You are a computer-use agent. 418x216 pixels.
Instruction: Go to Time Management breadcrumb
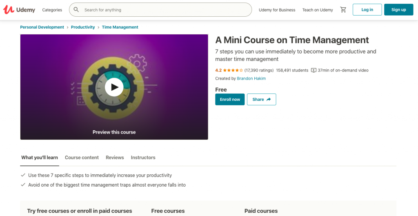[x=120, y=27]
